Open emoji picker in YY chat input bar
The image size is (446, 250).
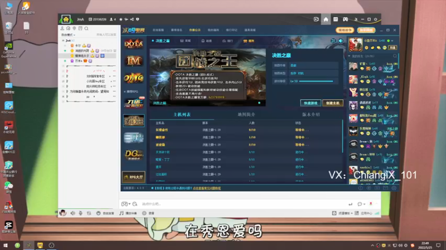(x=135, y=204)
